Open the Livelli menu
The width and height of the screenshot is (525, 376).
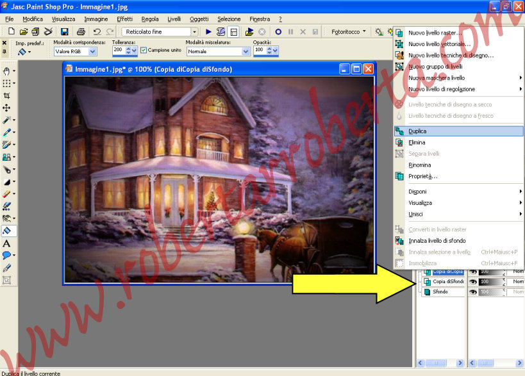174,19
